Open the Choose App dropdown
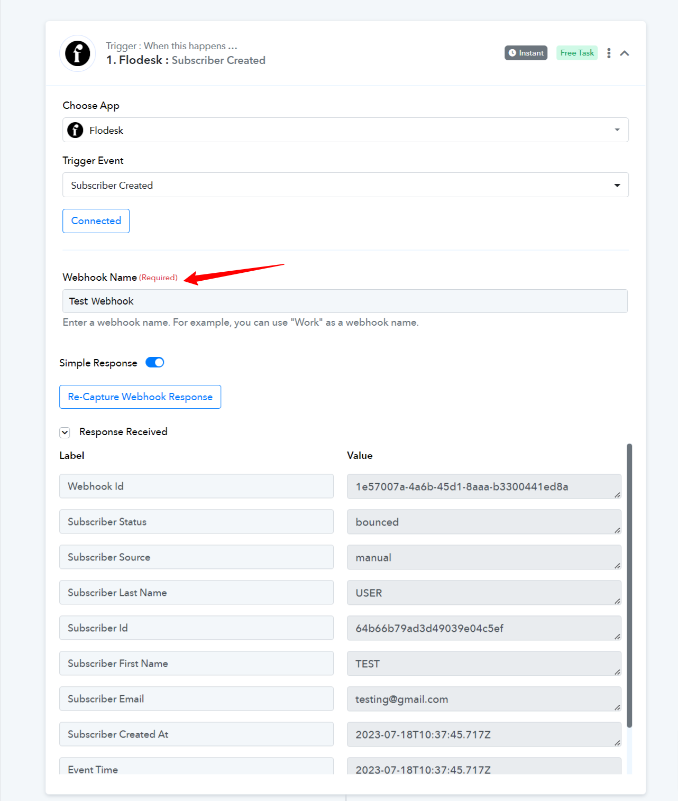The width and height of the screenshot is (678, 801). pyautogui.click(x=345, y=130)
